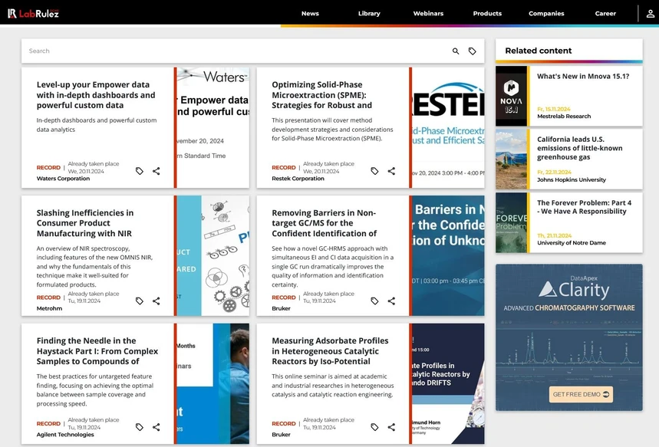Open 'California leads U.S. emissions' article
The image size is (659, 447).
click(x=579, y=148)
